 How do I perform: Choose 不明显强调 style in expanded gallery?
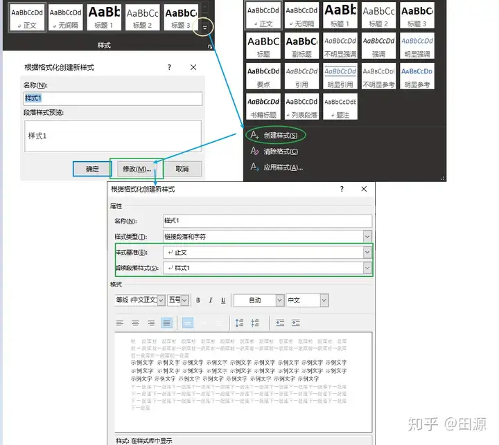point(340,46)
